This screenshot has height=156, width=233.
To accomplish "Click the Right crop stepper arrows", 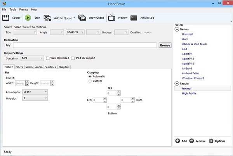I will (x=133, y=100).
